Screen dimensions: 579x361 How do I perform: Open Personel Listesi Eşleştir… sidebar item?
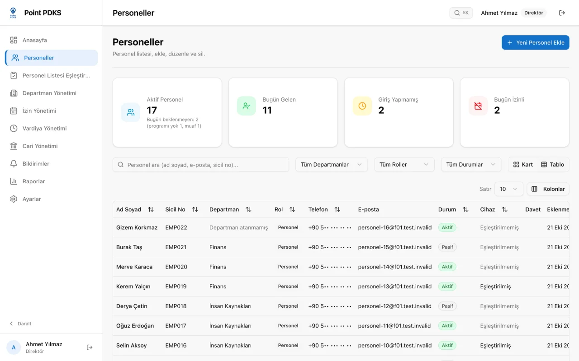click(x=51, y=75)
